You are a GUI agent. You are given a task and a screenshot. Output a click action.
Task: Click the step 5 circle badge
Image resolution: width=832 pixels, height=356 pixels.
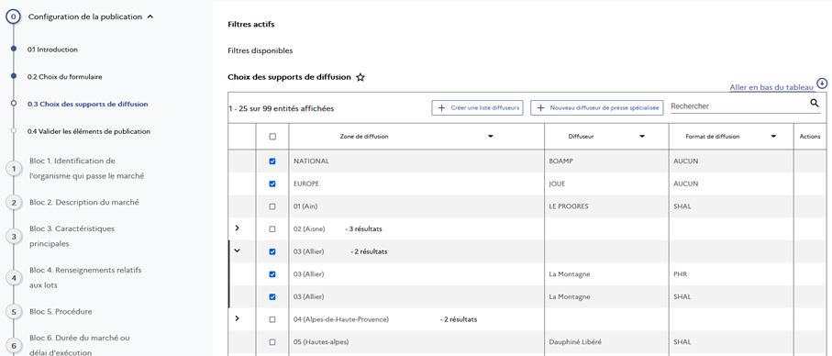tap(13, 312)
